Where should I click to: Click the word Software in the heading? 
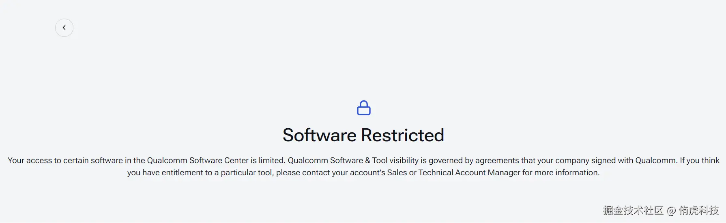[x=319, y=135]
